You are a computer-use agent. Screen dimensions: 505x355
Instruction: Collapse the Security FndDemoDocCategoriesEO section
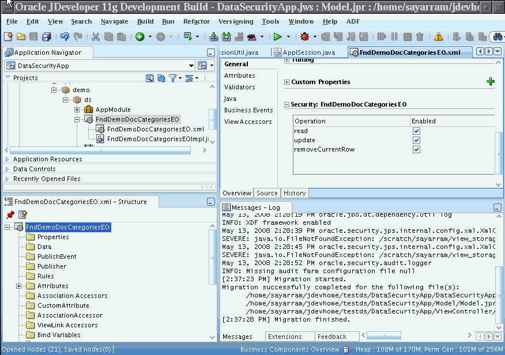(x=287, y=105)
